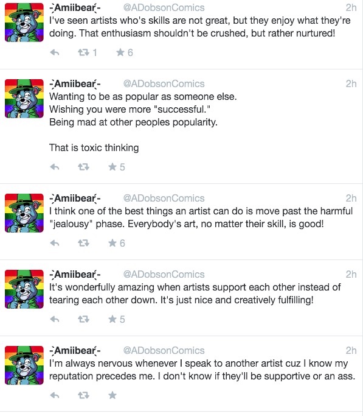
Task: Star the jealousy phase tweet
Action: pyautogui.click(x=112, y=243)
